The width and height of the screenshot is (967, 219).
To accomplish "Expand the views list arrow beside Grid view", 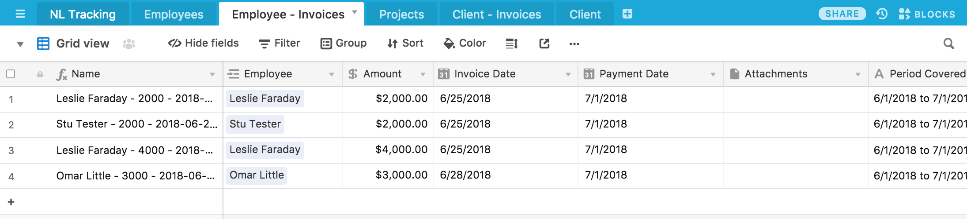I will pos(20,44).
